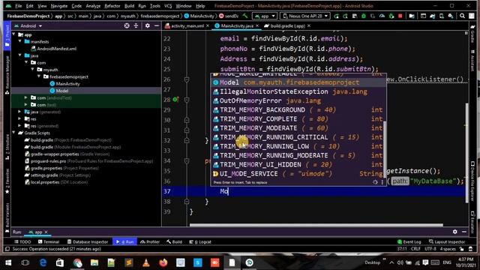This screenshot has height=270, width=480.
Task: Click the Make Project hammer icon
Action: (245, 16)
